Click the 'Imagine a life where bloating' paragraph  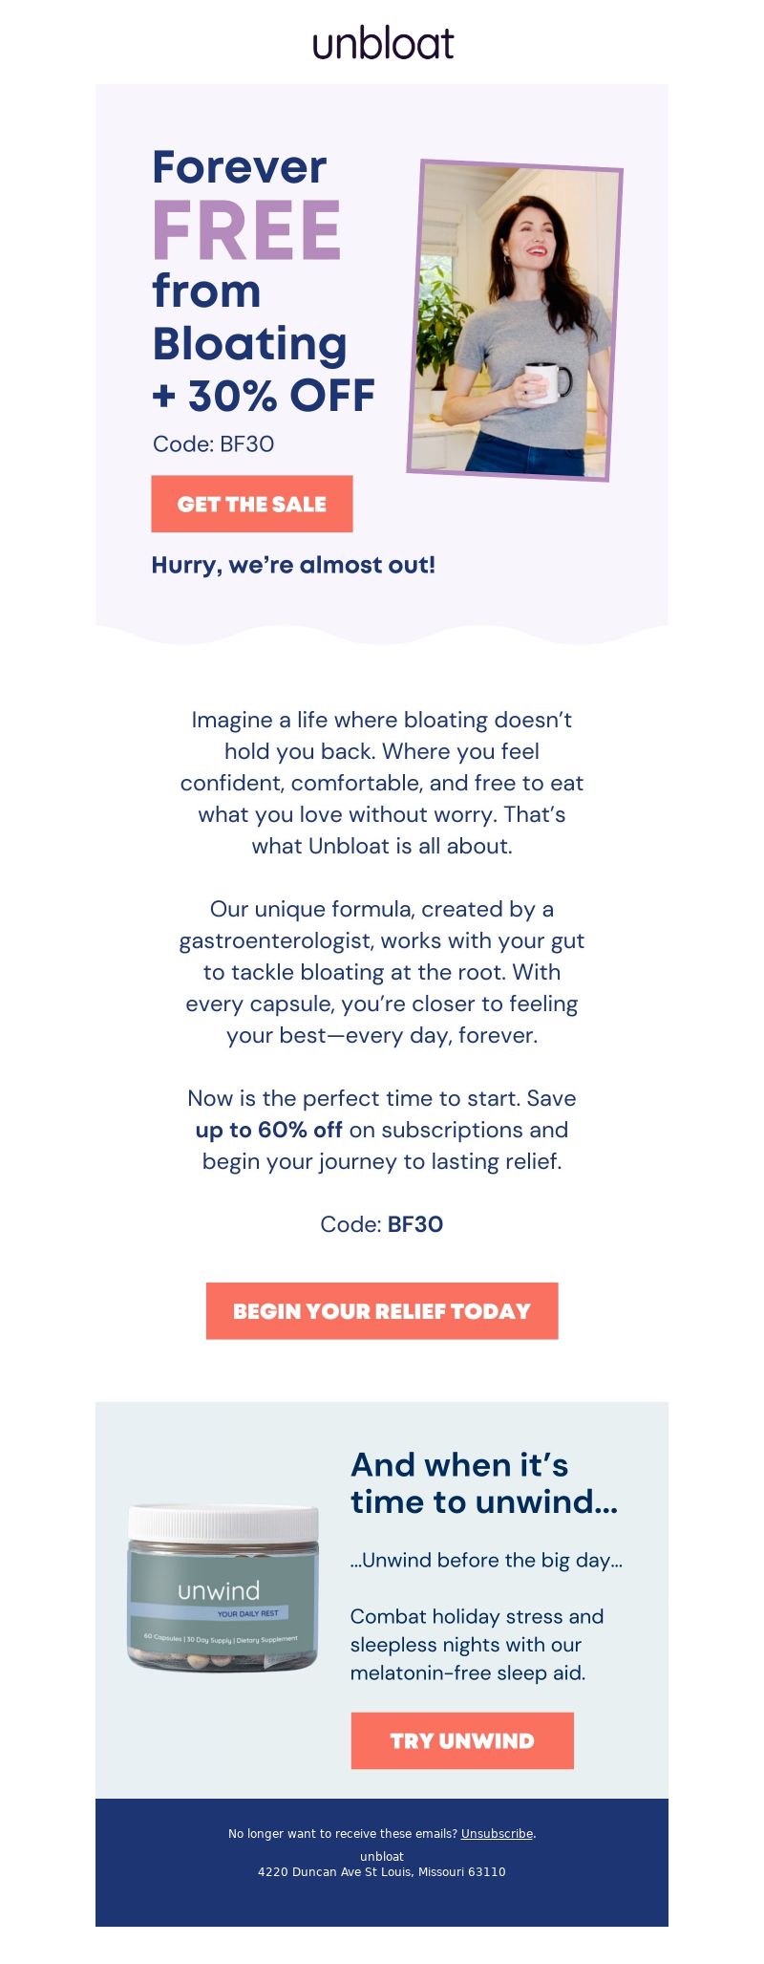(x=382, y=783)
